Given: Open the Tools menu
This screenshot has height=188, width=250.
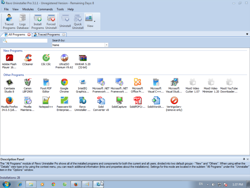Looking at the screenshot, I should tap(60, 9).
